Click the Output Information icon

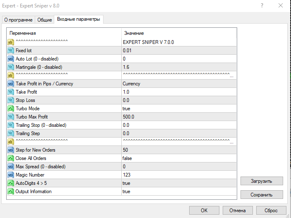click(11, 191)
